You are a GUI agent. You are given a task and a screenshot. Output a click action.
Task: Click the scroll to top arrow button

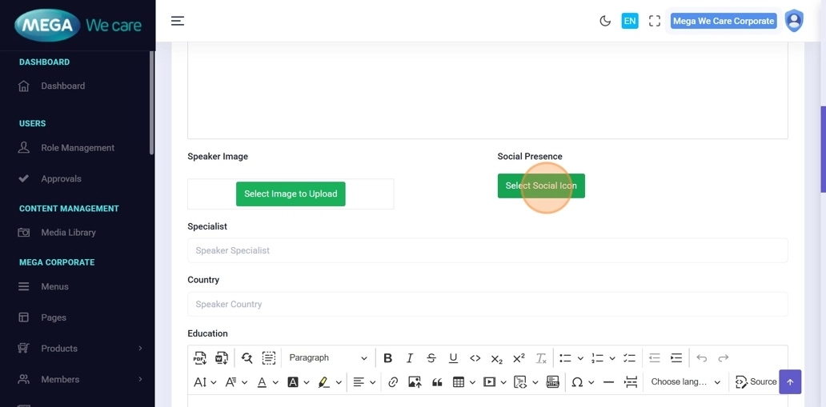790,382
